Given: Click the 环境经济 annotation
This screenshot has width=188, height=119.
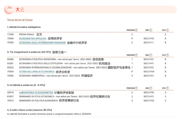Looking at the screenshot, I should (x=87, y=76).
